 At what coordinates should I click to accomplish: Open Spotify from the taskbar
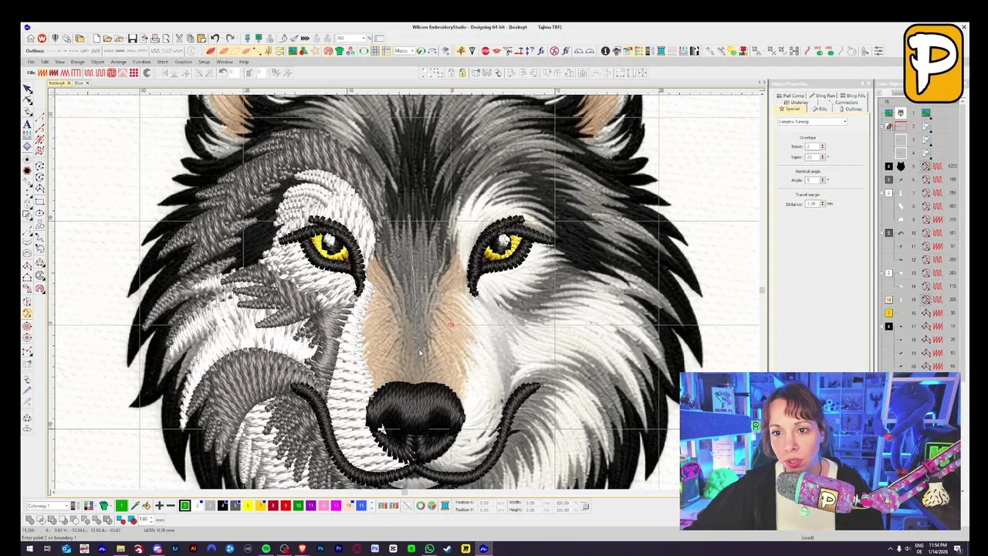[x=266, y=549]
